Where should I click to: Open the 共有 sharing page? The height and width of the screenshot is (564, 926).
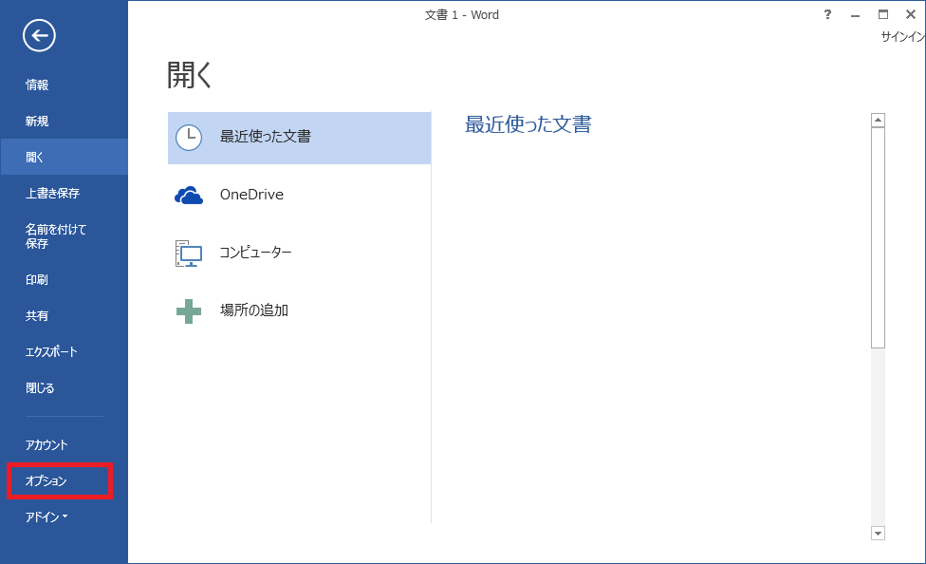37,316
